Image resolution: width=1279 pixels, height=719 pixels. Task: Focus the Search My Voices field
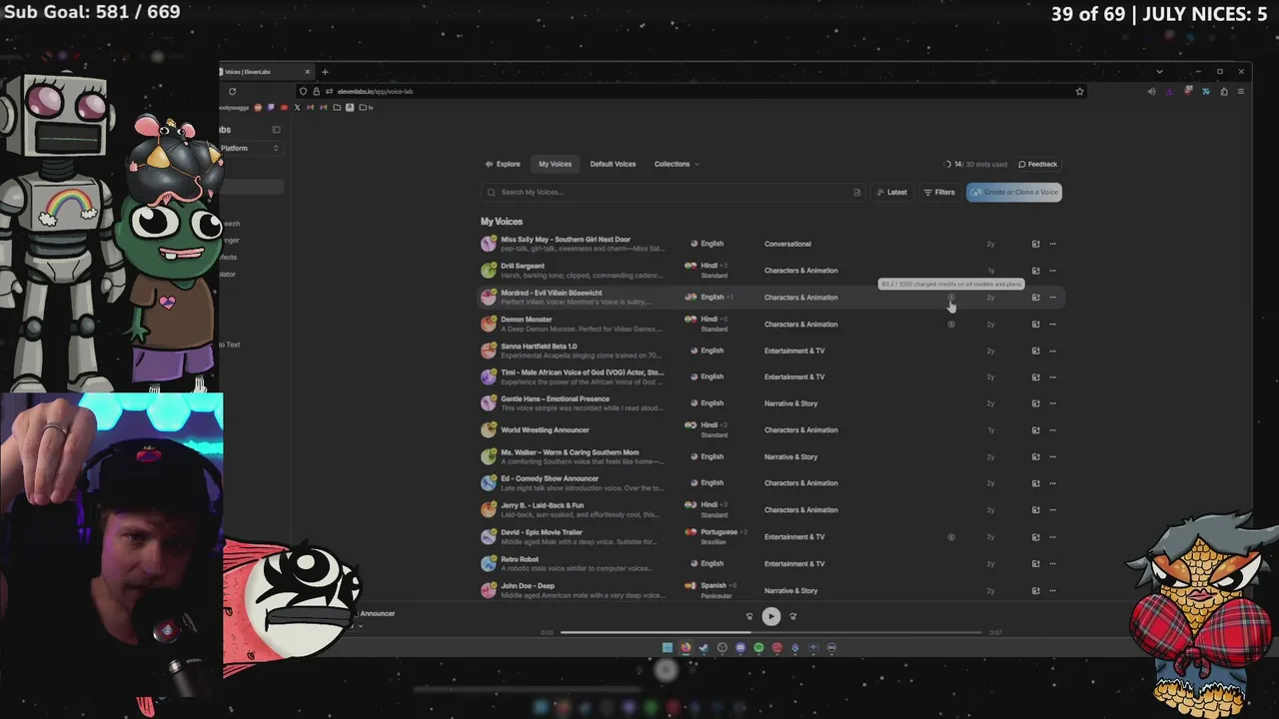click(x=671, y=192)
